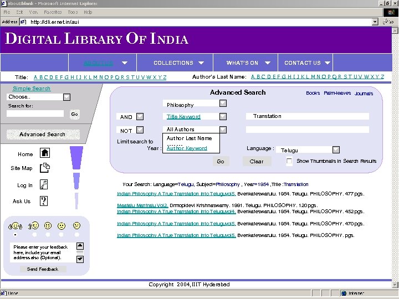Click the Simple Search link
The height and width of the screenshot is (299, 399).
coord(32,89)
